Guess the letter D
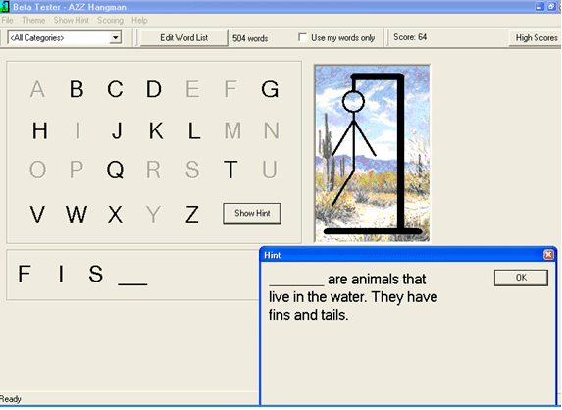 [x=154, y=89]
